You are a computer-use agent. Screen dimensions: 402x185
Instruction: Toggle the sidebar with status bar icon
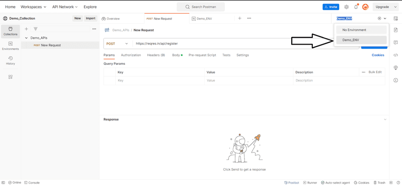coord(3,182)
